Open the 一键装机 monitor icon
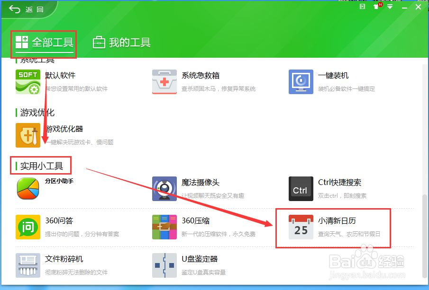This screenshot has height=290, width=429. [x=301, y=82]
